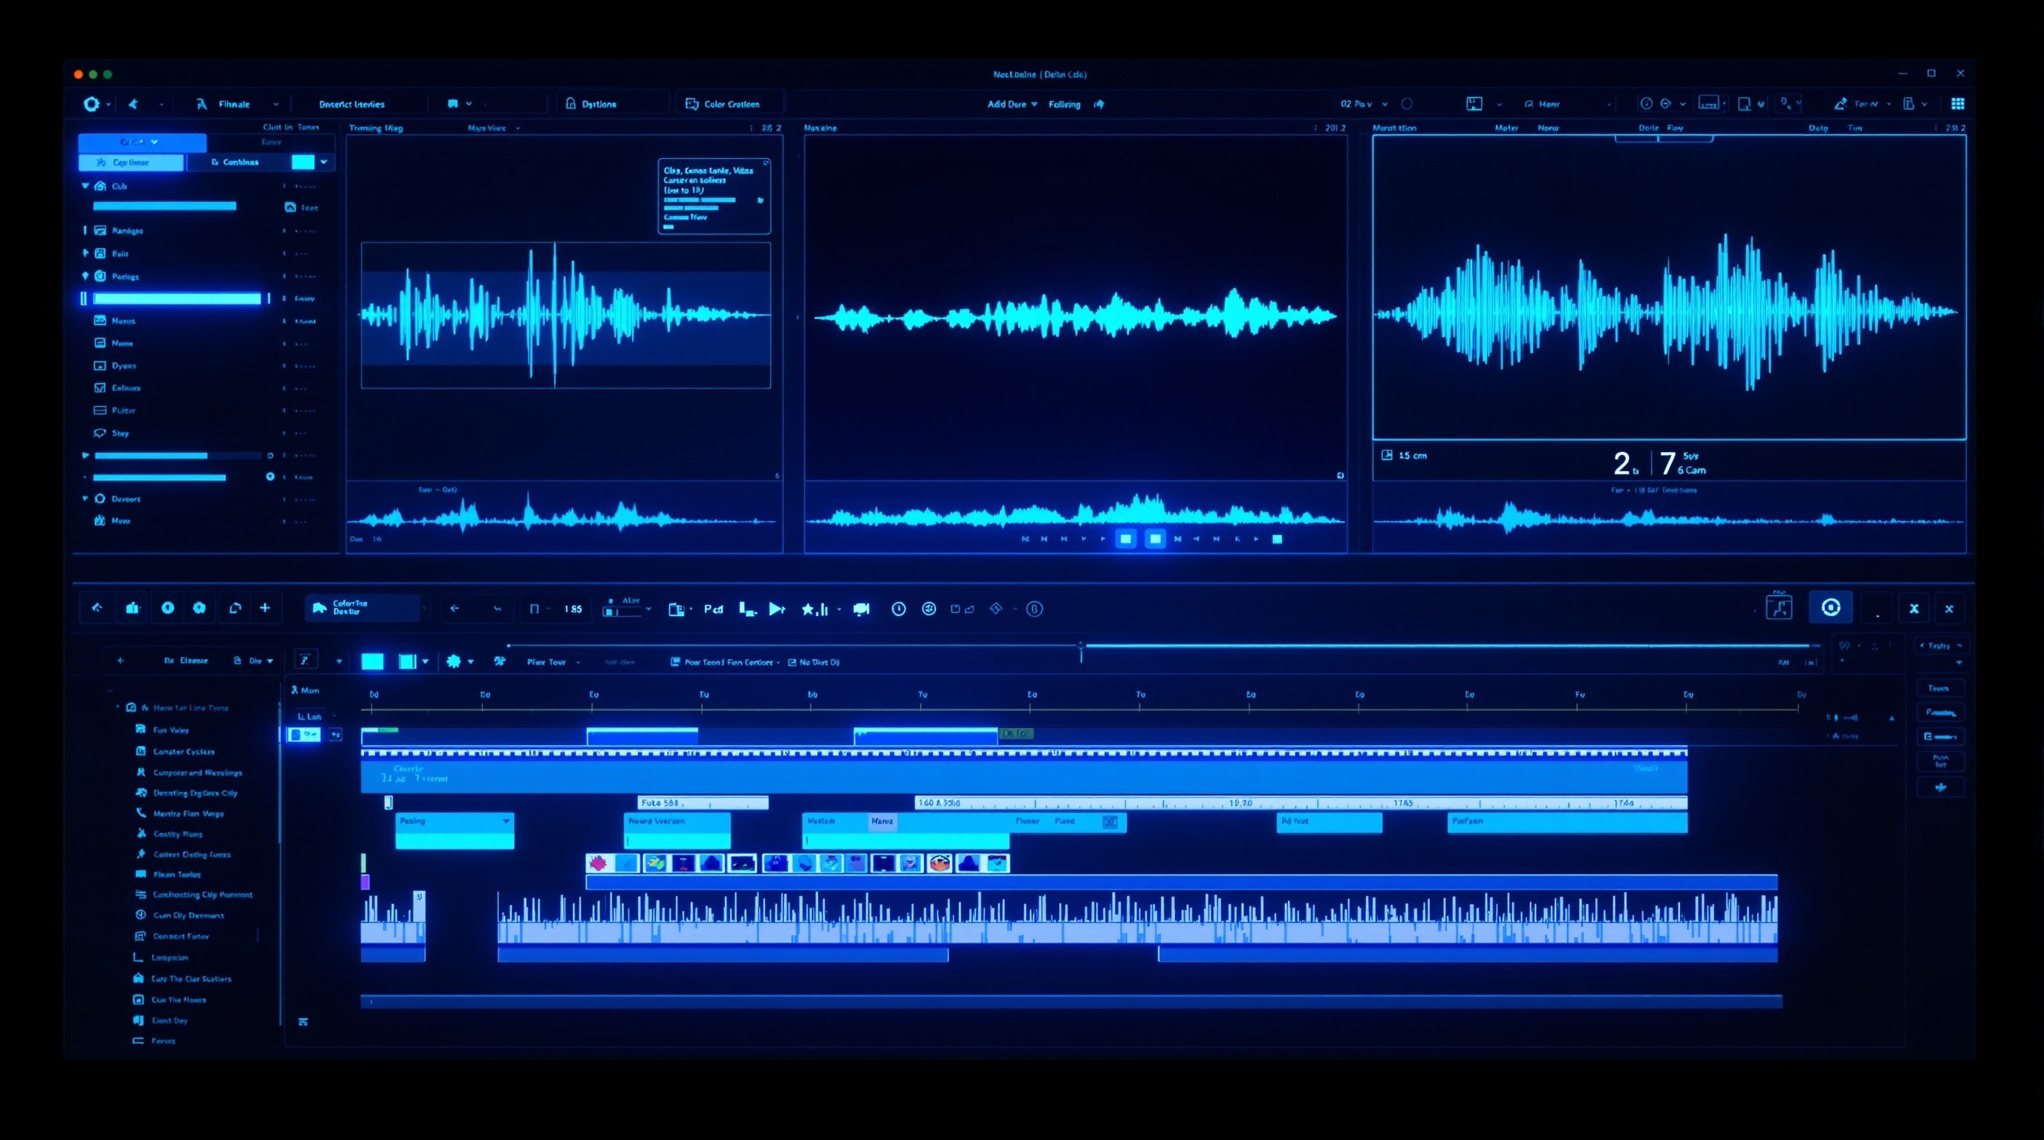Click the red flower thumbnail in clip strip
This screenshot has height=1140, width=2044.
coord(599,862)
